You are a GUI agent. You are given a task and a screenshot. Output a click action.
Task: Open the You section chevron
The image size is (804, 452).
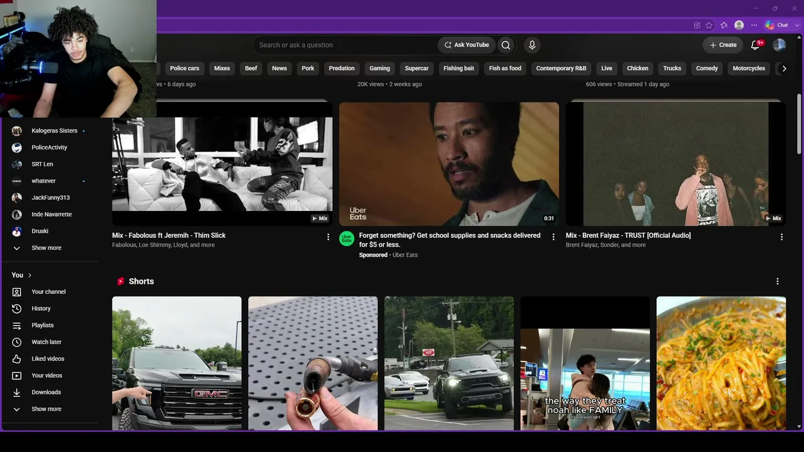(x=30, y=275)
